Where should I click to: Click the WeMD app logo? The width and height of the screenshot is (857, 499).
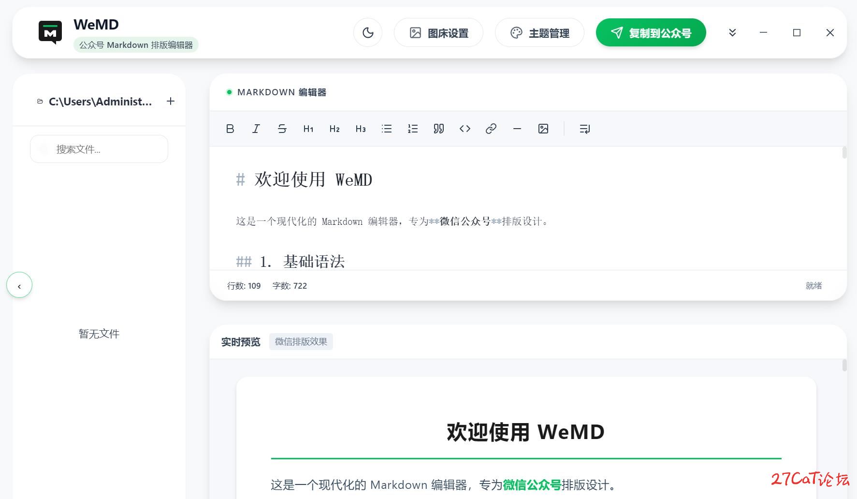click(x=50, y=32)
